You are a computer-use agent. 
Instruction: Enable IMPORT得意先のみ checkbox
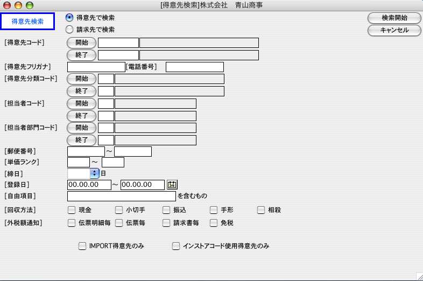[x=82, y=246]
